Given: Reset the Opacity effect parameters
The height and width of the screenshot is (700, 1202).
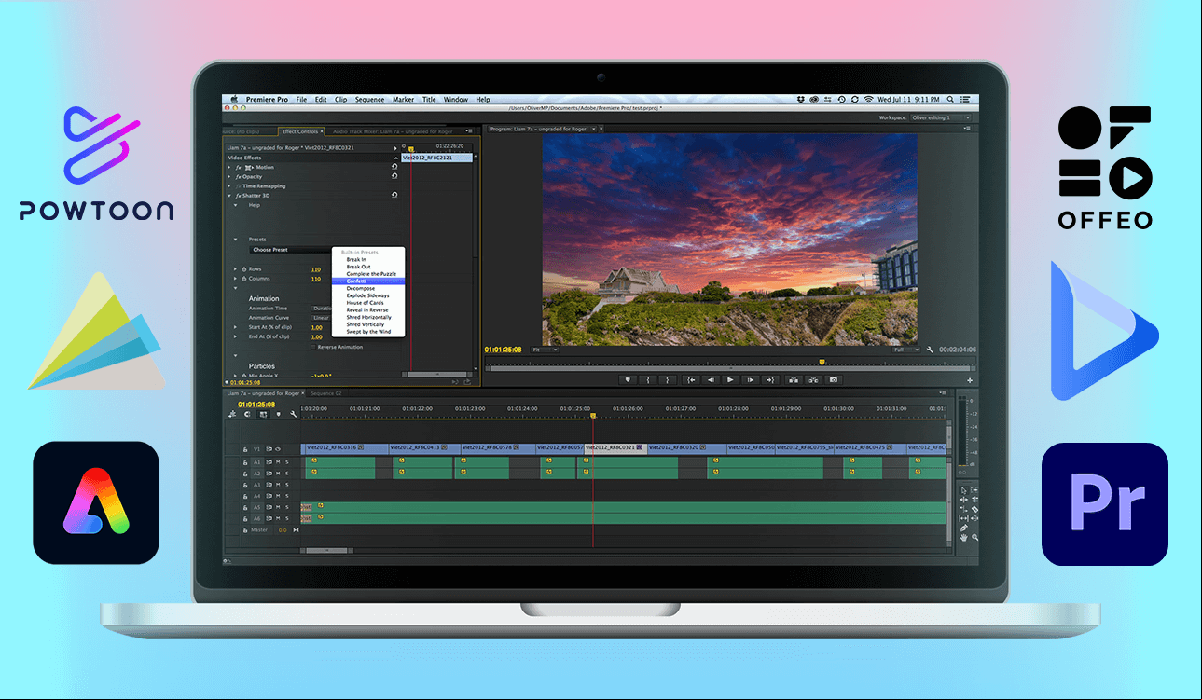Looking at the screenshot, I should (x=394, y=176).
